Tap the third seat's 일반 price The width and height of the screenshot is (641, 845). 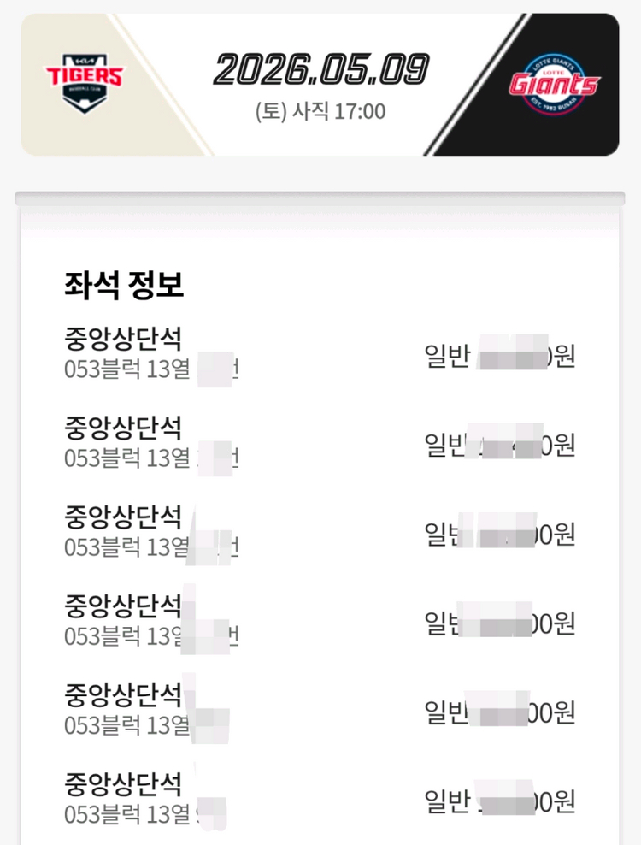click(500, 535)
